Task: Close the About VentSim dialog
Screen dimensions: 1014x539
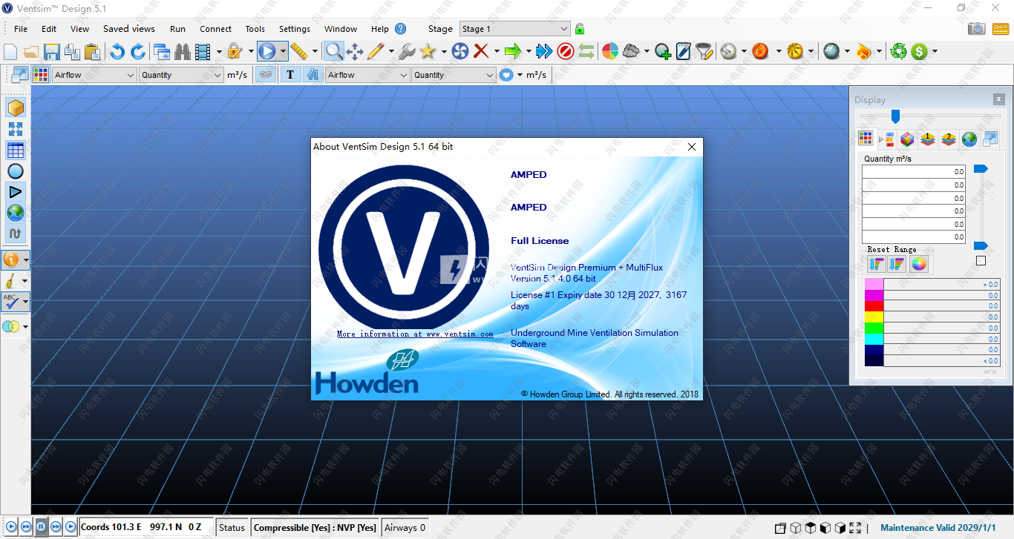Action: pos(692,147)
